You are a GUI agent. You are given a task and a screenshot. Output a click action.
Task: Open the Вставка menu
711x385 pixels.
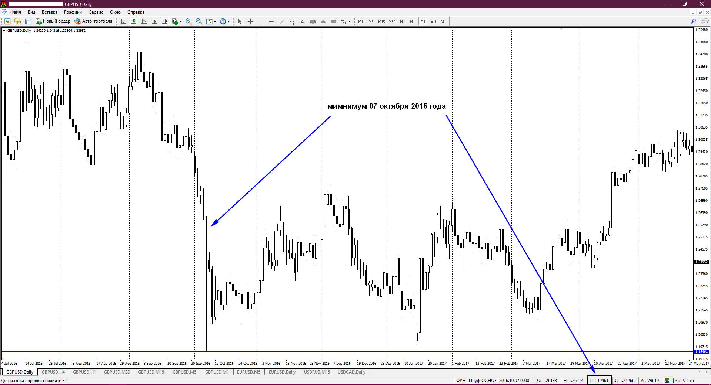pyautogui.click(x=50, y=12)
